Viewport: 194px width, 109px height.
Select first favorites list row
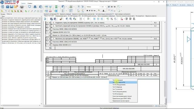coord(21,18)
